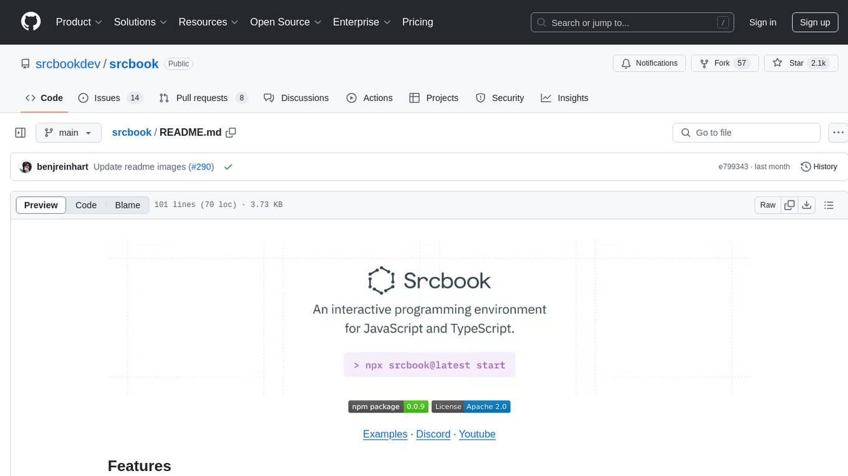Switch to the Discussions tab

click(296, 98)
